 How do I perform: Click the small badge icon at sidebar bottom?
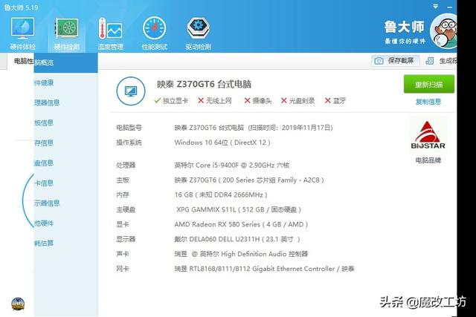tap(18, 304)
